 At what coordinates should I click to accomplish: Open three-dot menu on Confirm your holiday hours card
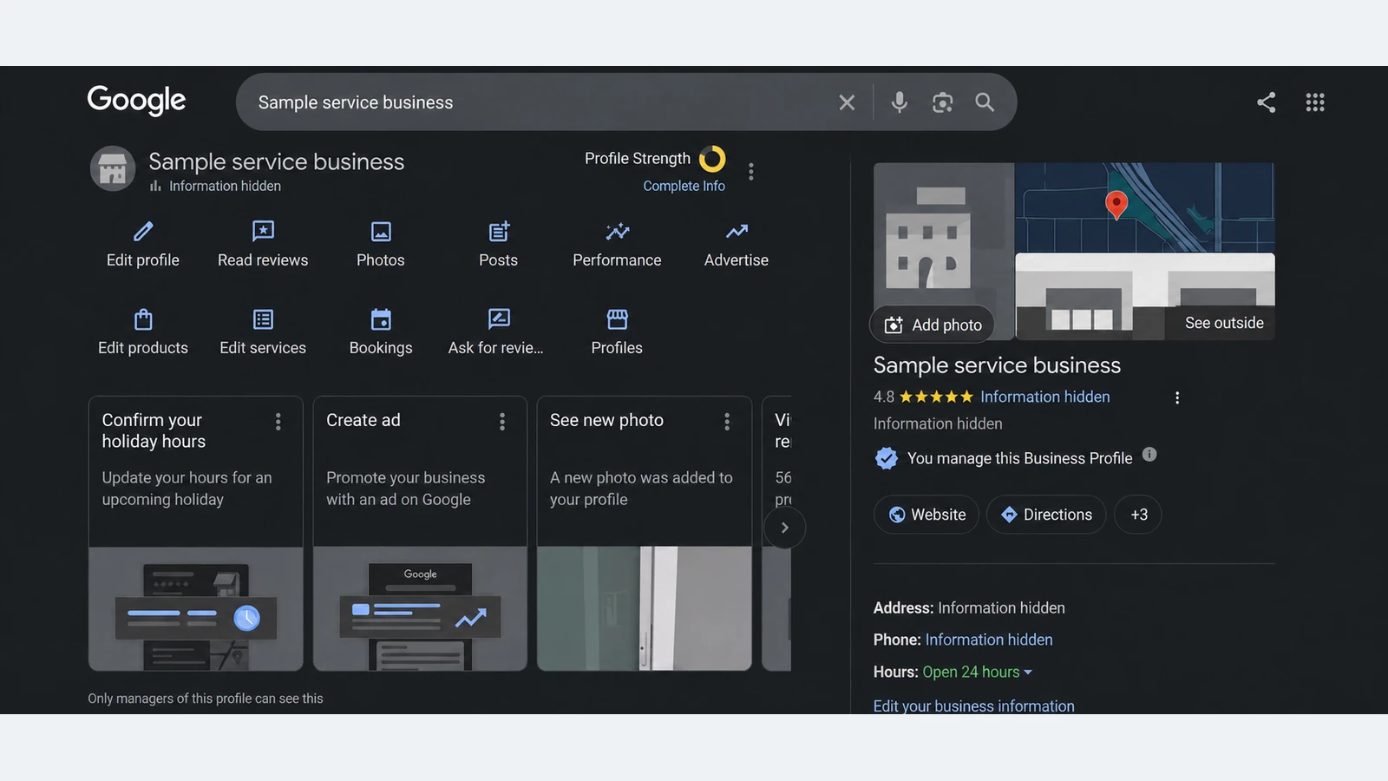coord(278,422)
